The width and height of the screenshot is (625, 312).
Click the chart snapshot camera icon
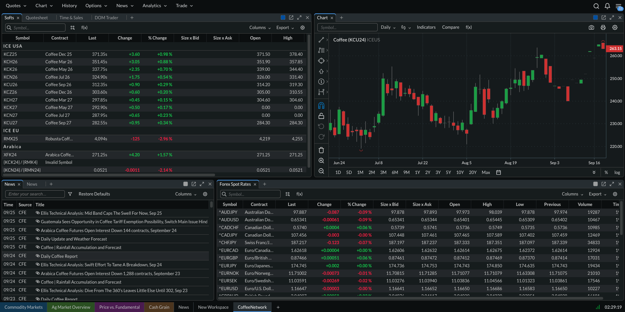591,28
